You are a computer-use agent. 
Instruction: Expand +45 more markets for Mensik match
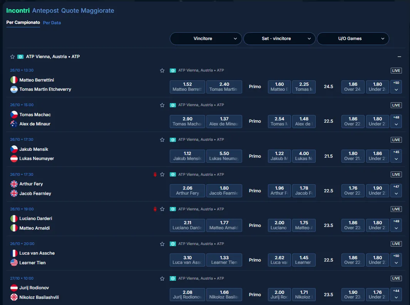[x=396, y=156]
